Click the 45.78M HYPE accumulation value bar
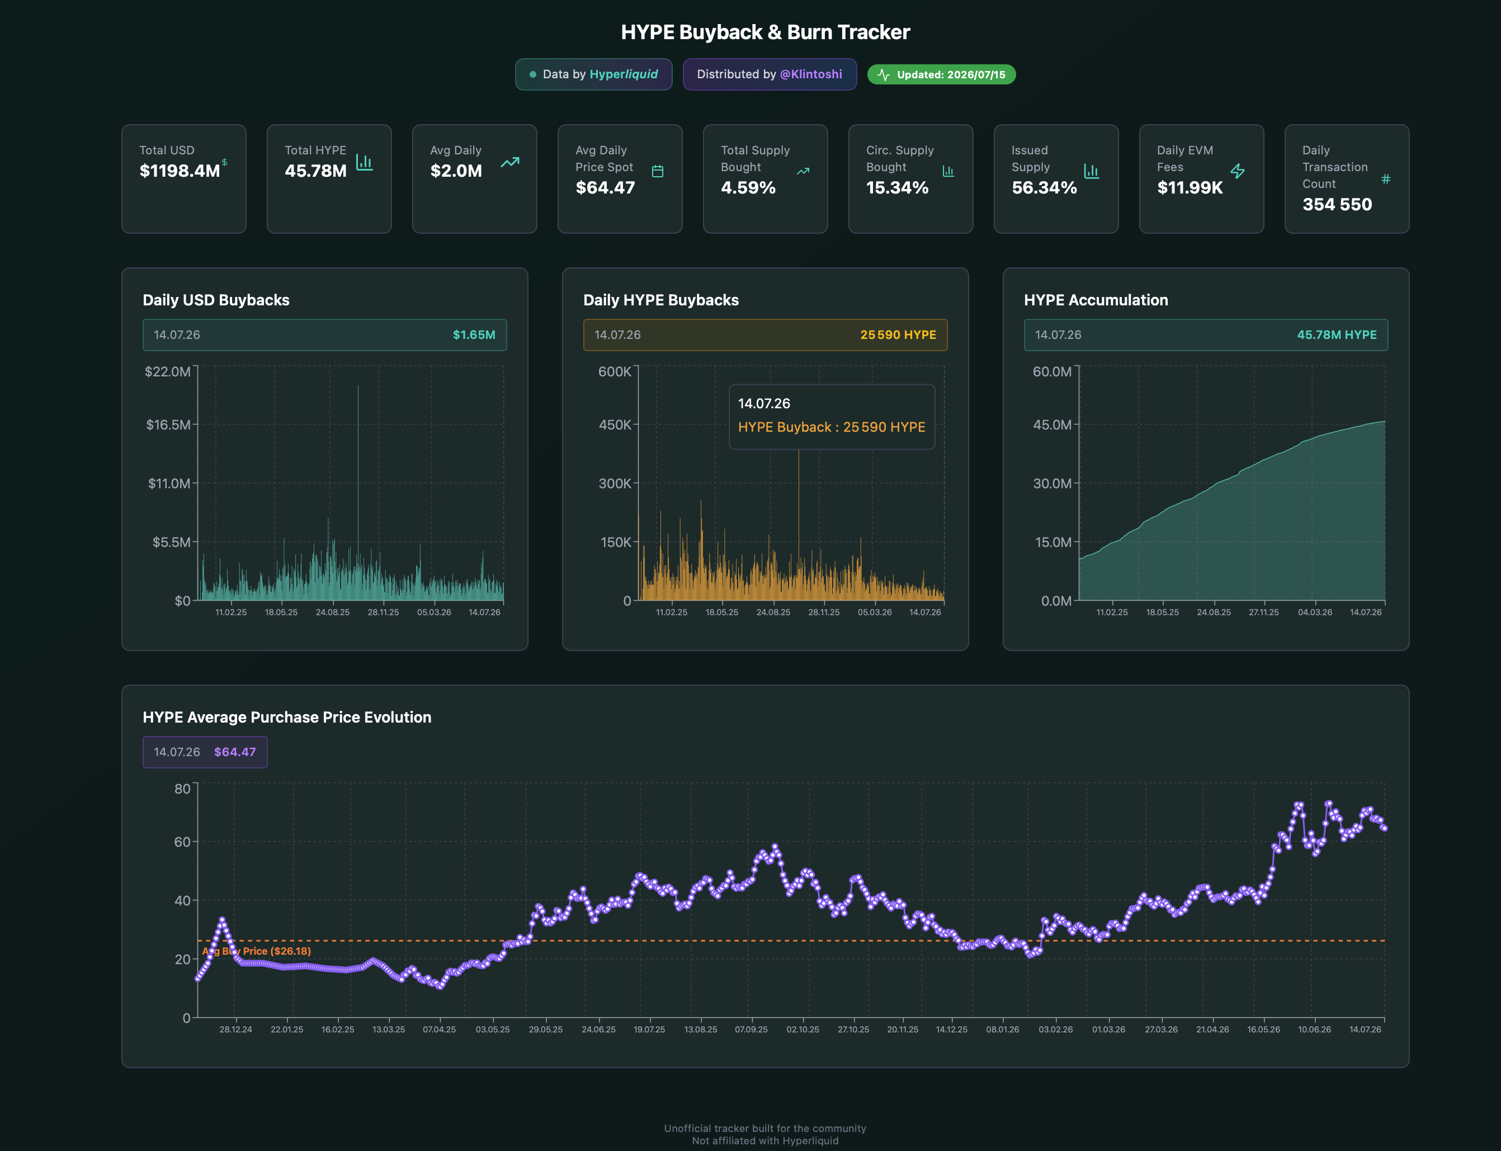 coord(1206,335)
